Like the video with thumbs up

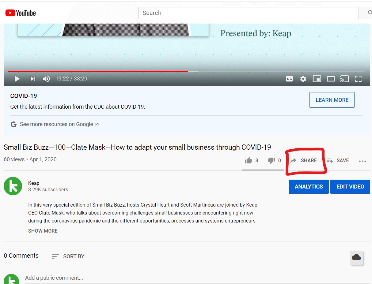coord(249,160)
